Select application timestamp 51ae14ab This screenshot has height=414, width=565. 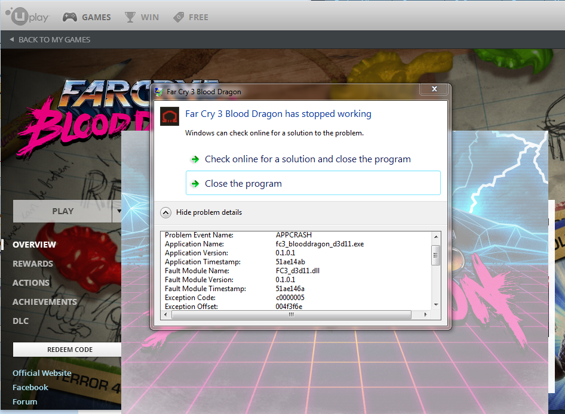[290, 262]
